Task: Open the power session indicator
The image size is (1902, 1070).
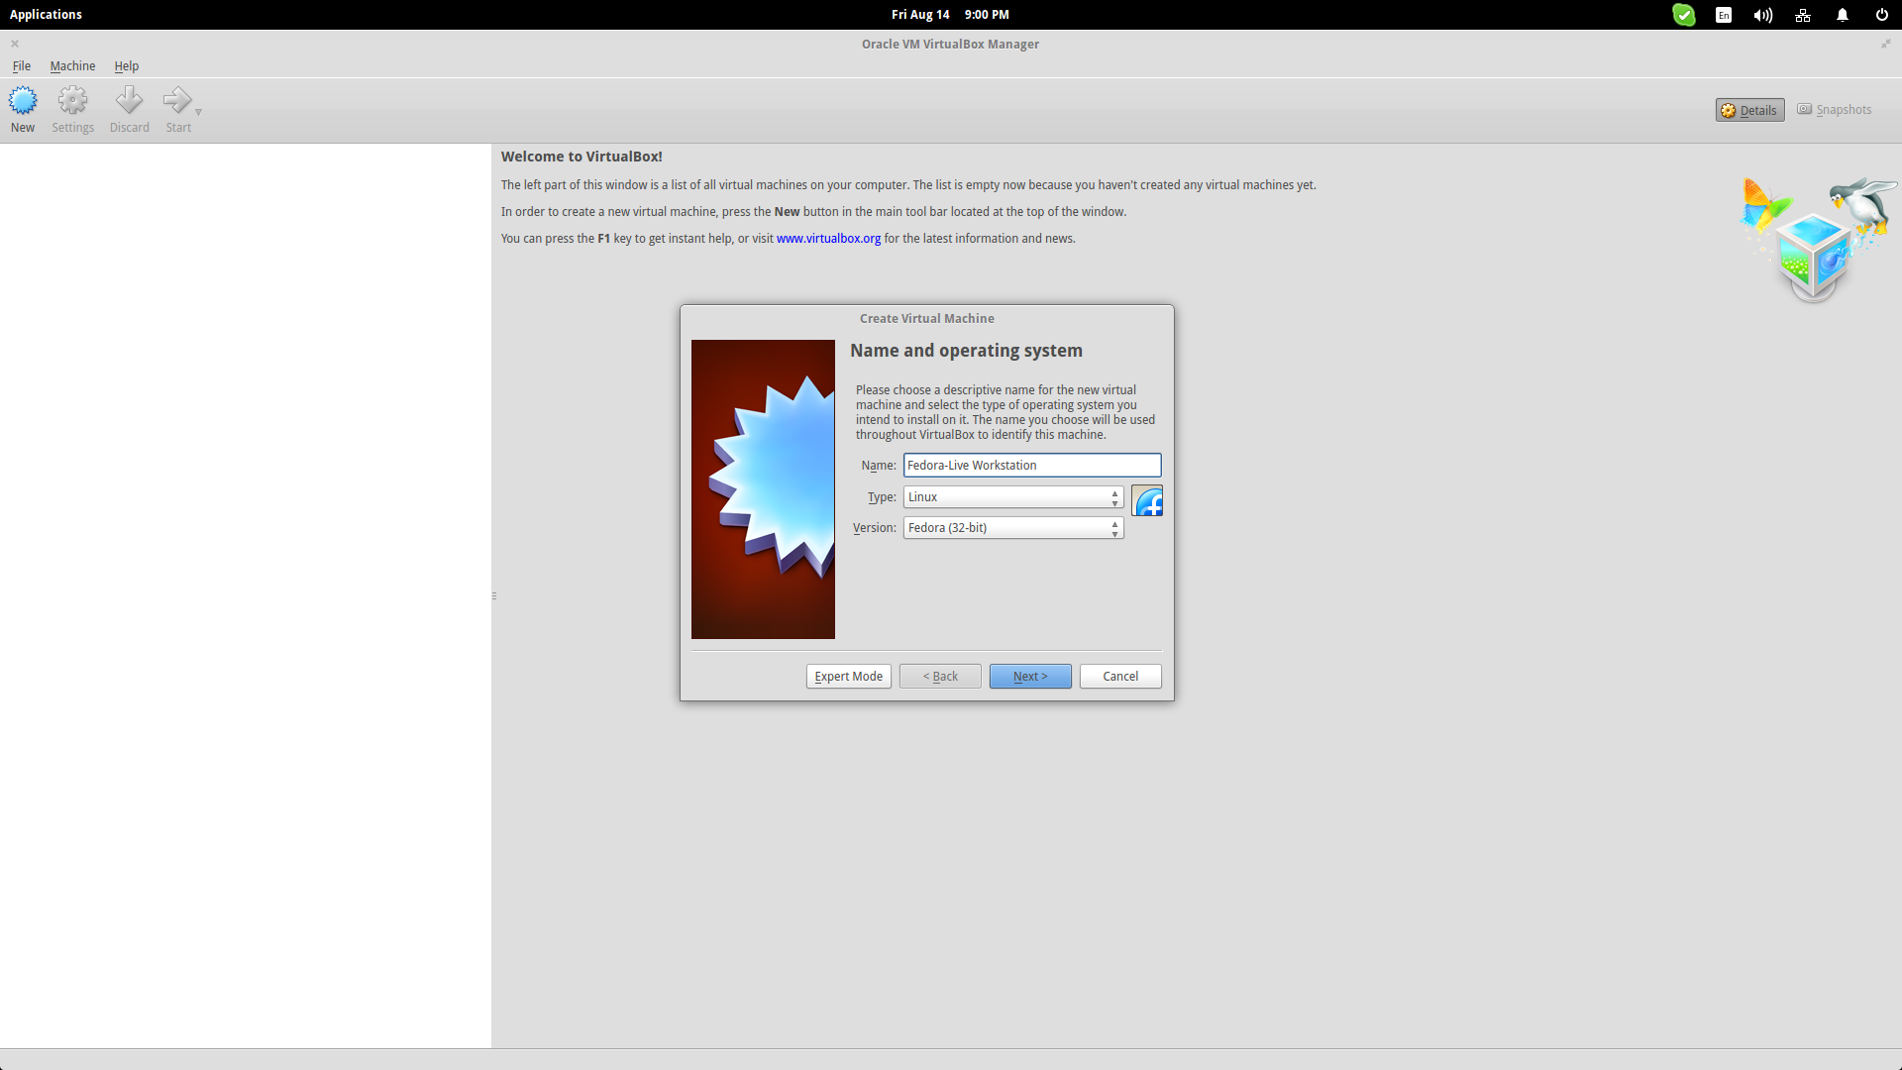Action: pyautogui.click(x=1881, y=15)
